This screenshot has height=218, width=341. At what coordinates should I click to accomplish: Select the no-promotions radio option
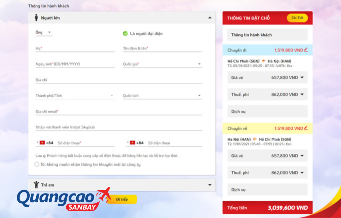click(x=37, y=164)
